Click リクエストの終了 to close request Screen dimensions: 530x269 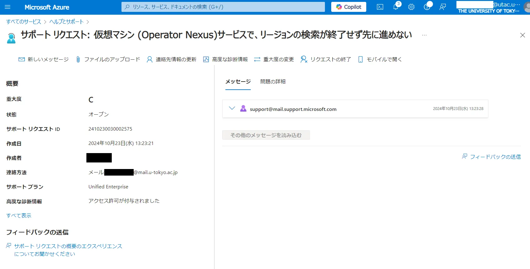pos(326,59)
